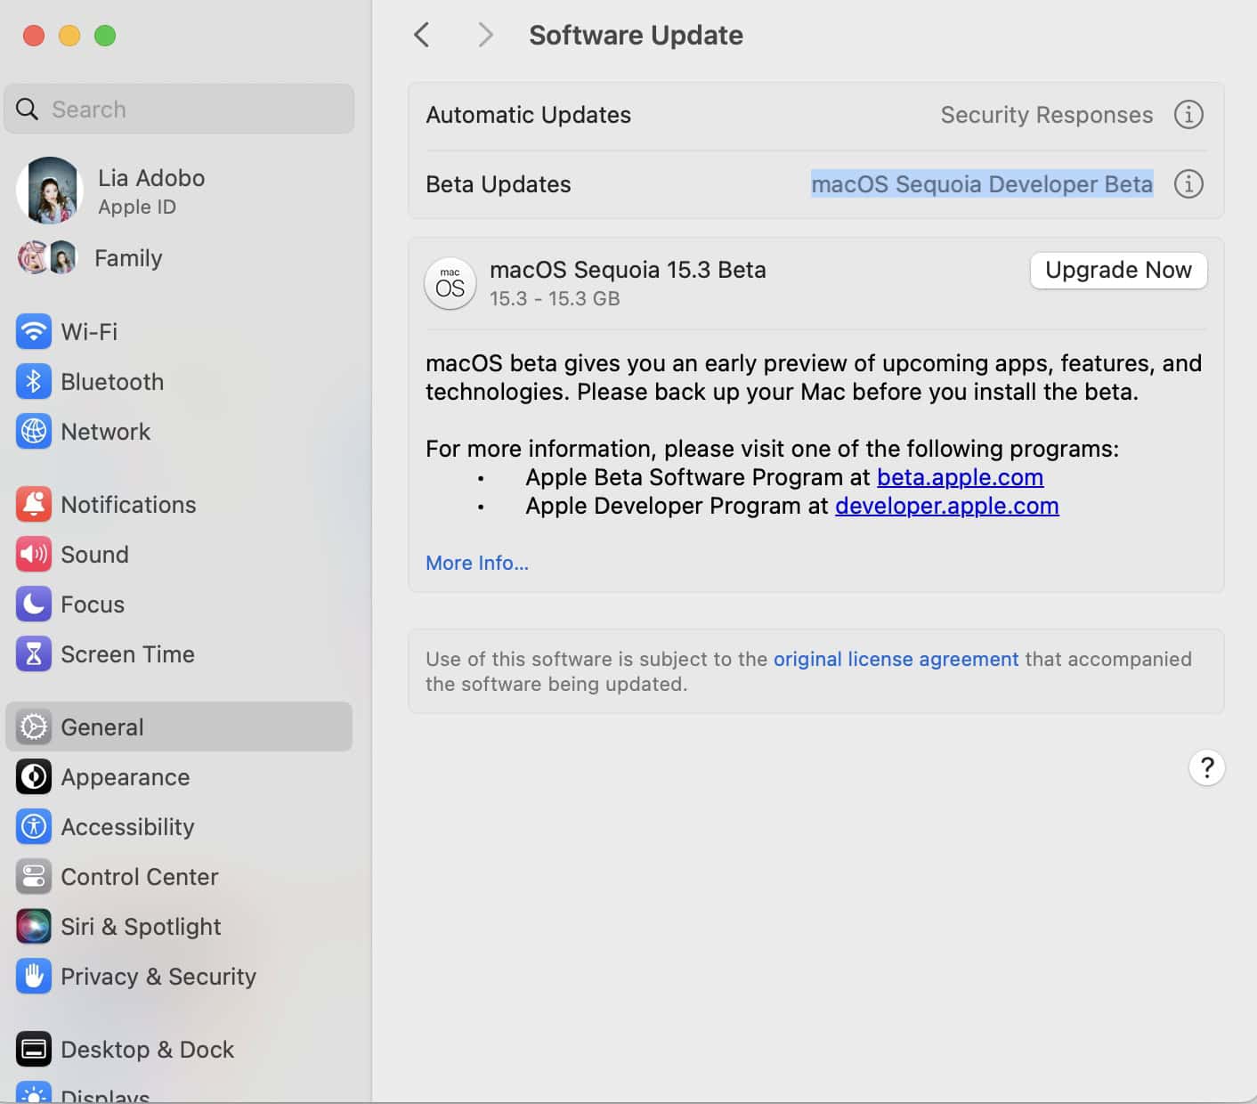Open the Notifications bell icon
The width and height of the screenshot is (1257, 1104).
click(x=34, y=505)
